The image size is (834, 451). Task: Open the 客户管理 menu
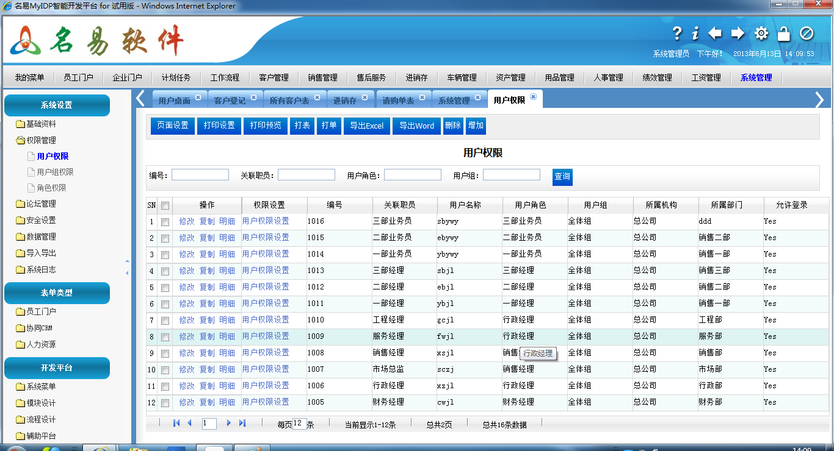coord(274,77)
